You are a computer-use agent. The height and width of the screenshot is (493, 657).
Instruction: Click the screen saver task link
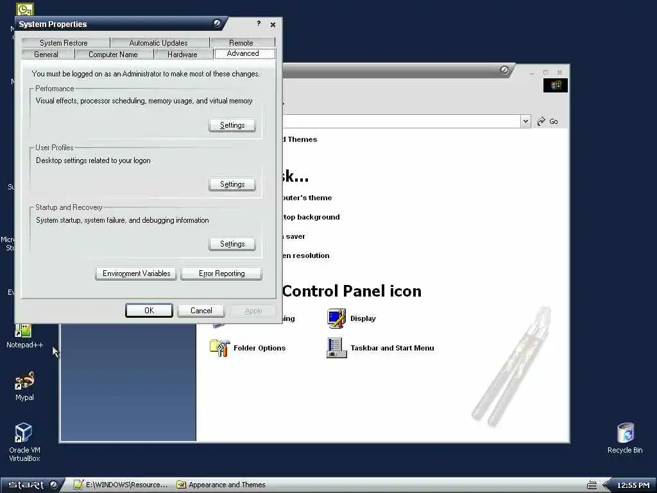coord(294,236)
